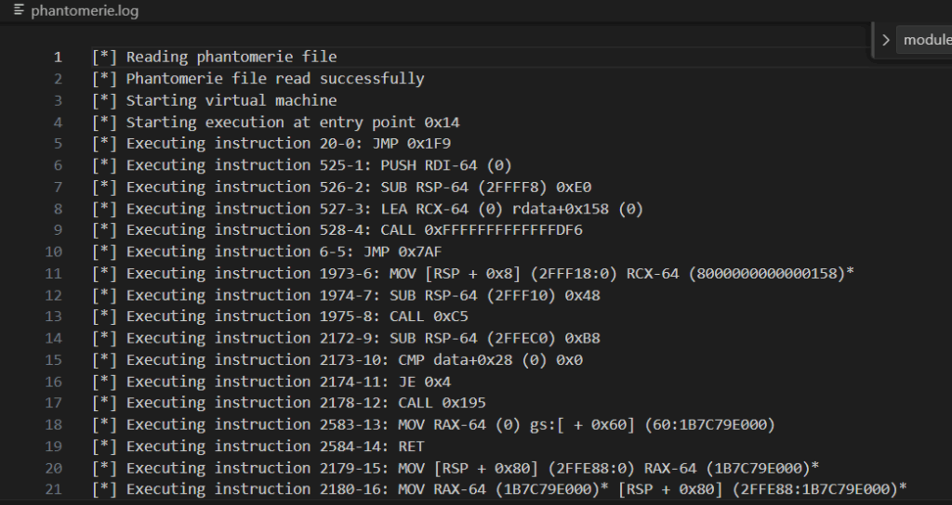Click line number 21 in gutter

54,488
